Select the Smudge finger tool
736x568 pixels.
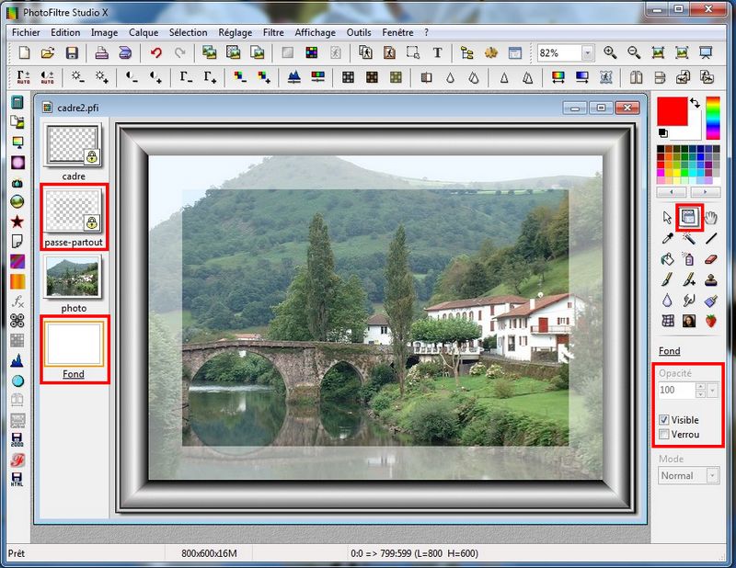[x=688, y=301]
